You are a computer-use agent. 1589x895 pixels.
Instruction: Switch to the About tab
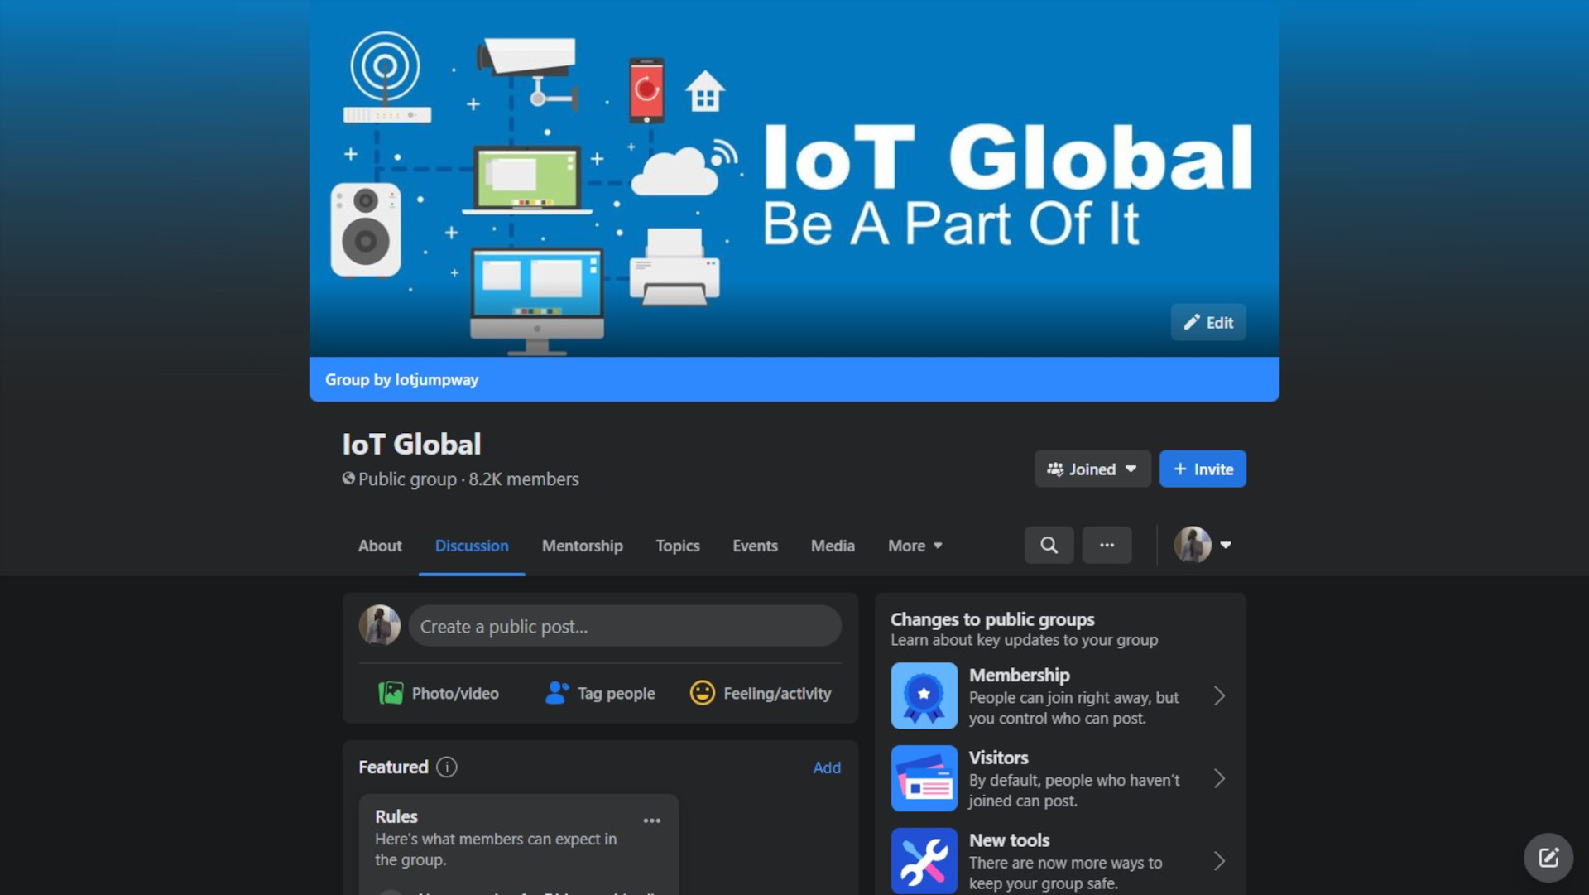coord(380,546)
